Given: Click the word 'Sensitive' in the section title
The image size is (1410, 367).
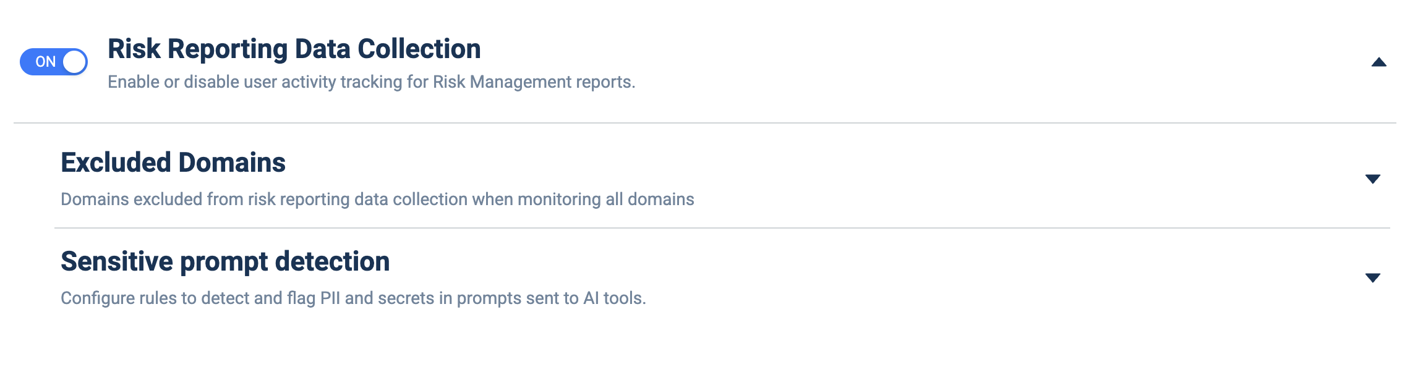Looking at the screenshot, I should pos(117,261).
